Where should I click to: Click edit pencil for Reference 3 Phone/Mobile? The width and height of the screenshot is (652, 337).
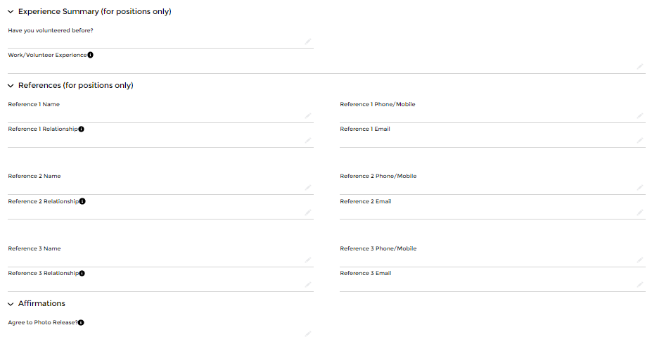click(639, 260)
